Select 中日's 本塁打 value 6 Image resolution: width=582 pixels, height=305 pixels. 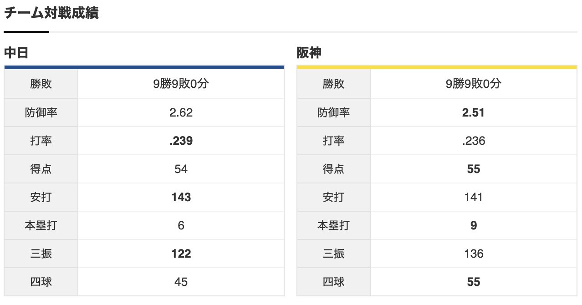181,225
